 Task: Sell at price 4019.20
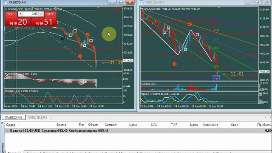(18, 22)
